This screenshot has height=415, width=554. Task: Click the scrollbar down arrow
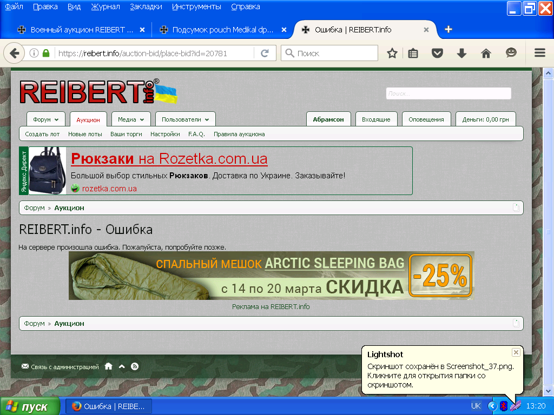(x=548, y=391)
